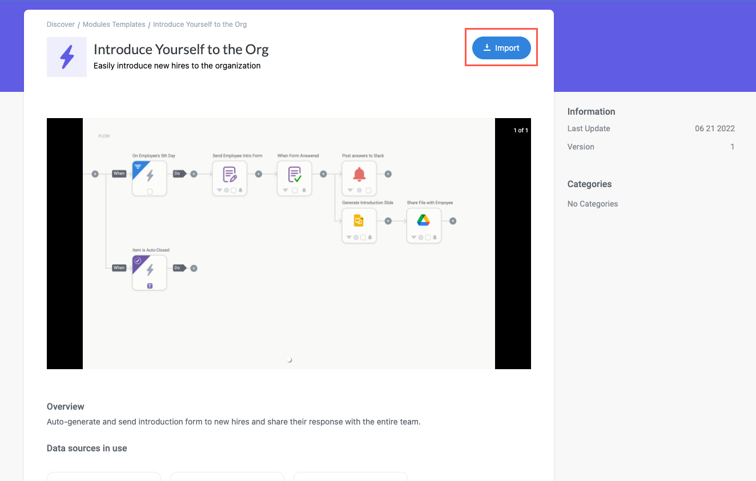756x481 pixels.
Task: Click the green-check form icon on 'When Form Answered'
Action: (295, 173)
